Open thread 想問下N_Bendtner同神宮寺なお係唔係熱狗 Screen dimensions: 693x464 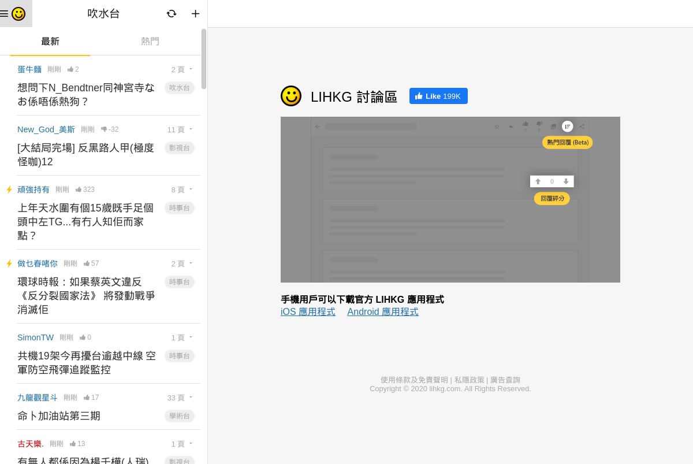[x=87, y=95]
